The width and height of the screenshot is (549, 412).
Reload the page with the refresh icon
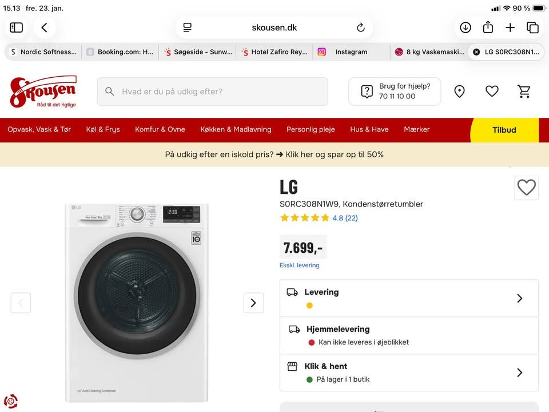361,27
